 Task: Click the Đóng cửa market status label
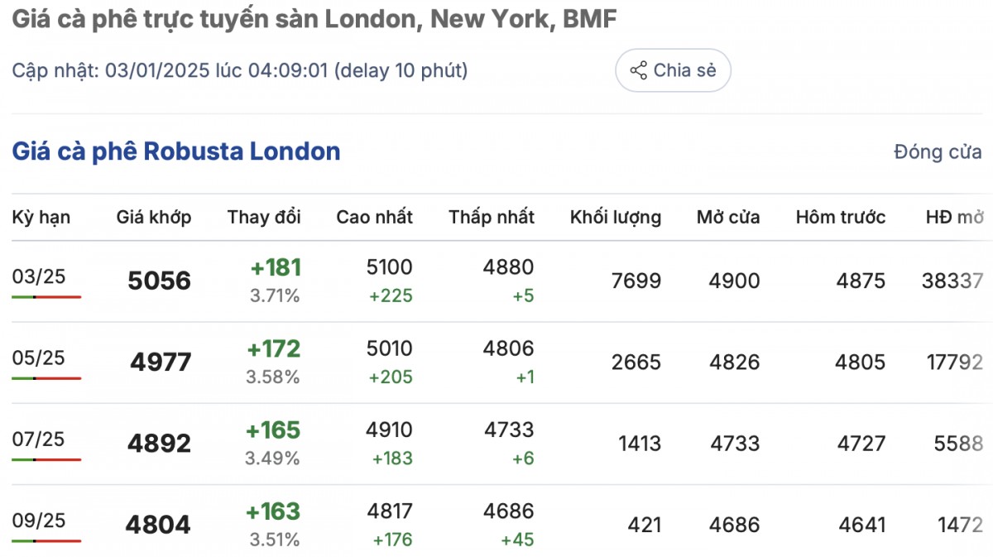pos(938,152)
